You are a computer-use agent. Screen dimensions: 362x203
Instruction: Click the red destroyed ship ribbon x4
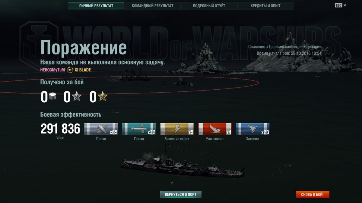click(x=215, y=129)
